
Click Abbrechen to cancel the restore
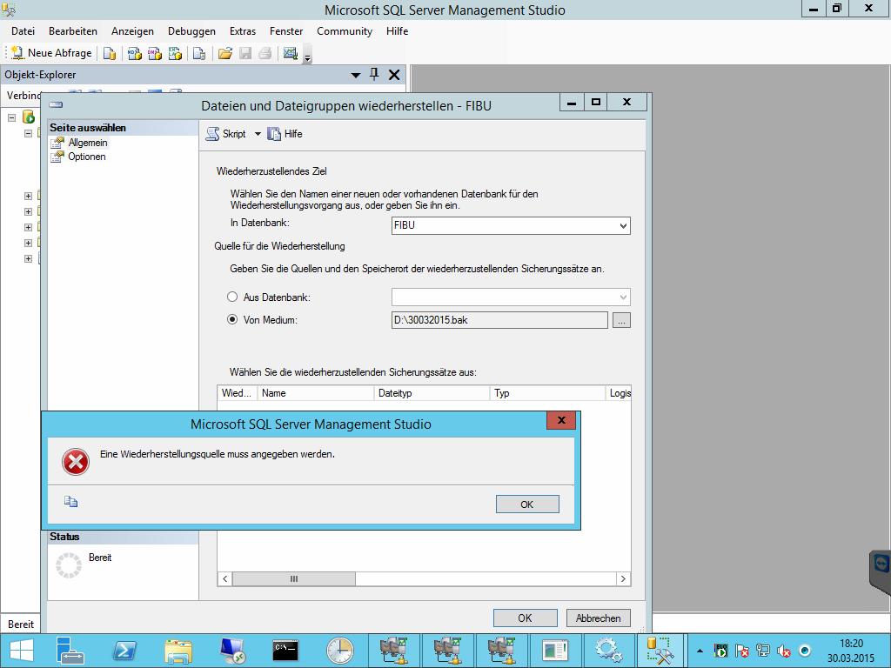tap(599, 618)
